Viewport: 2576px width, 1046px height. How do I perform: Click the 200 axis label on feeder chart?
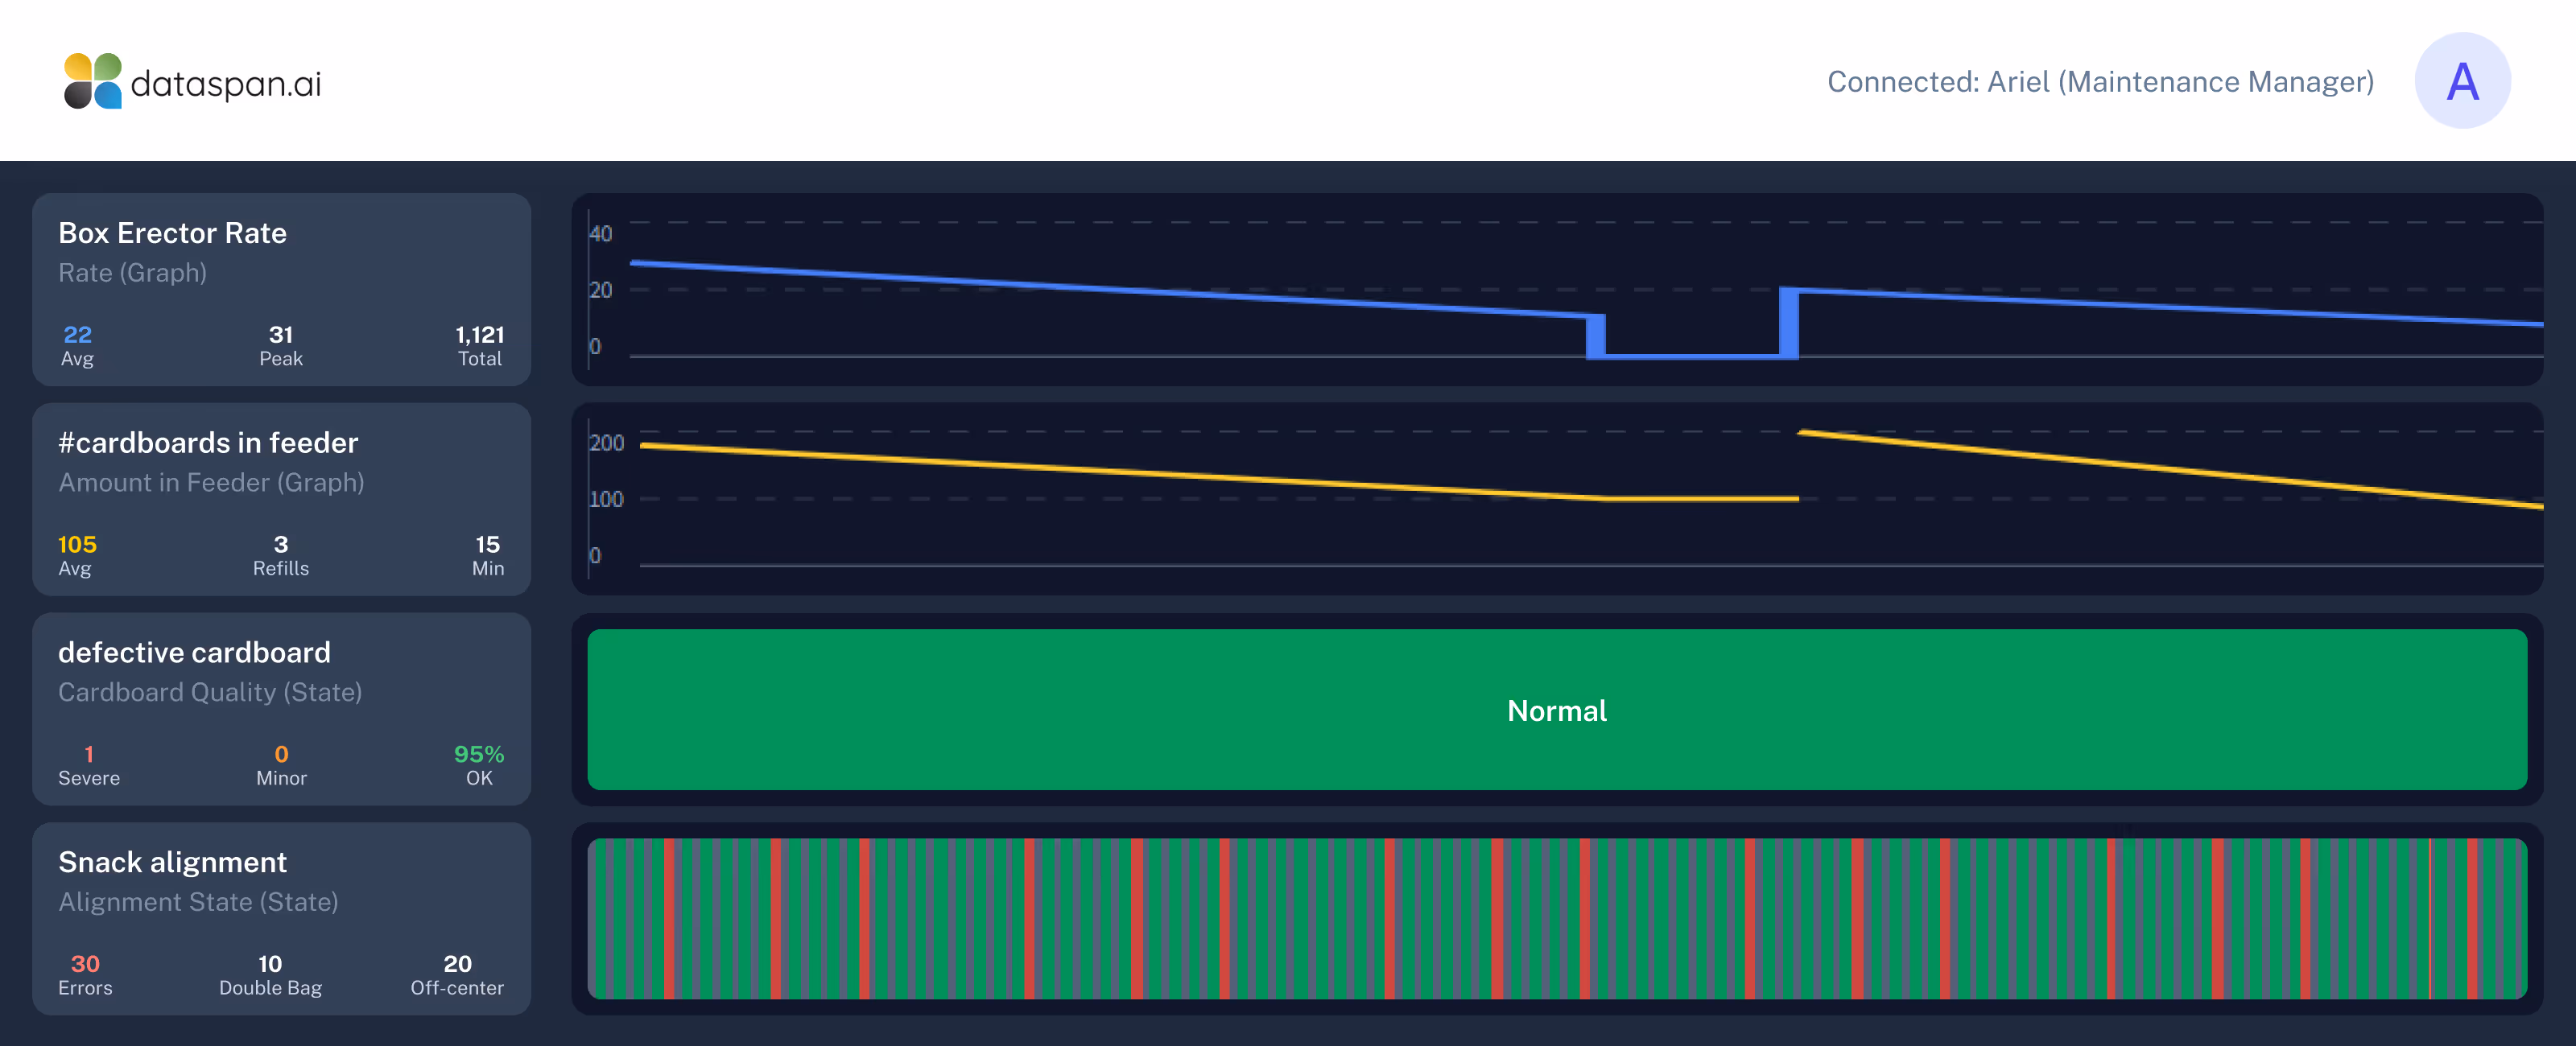[x=606, y=443]
